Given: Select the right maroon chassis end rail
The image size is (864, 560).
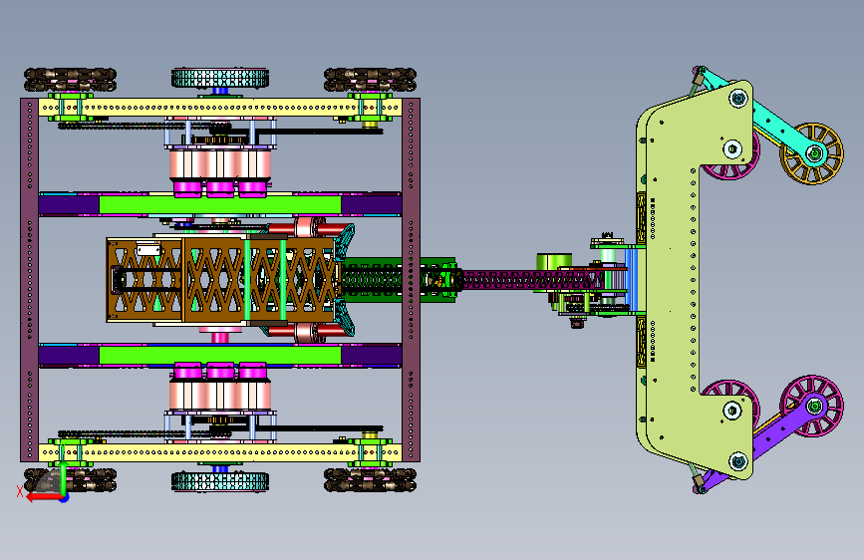Looking at the screenshot, I should click(411, 280).
